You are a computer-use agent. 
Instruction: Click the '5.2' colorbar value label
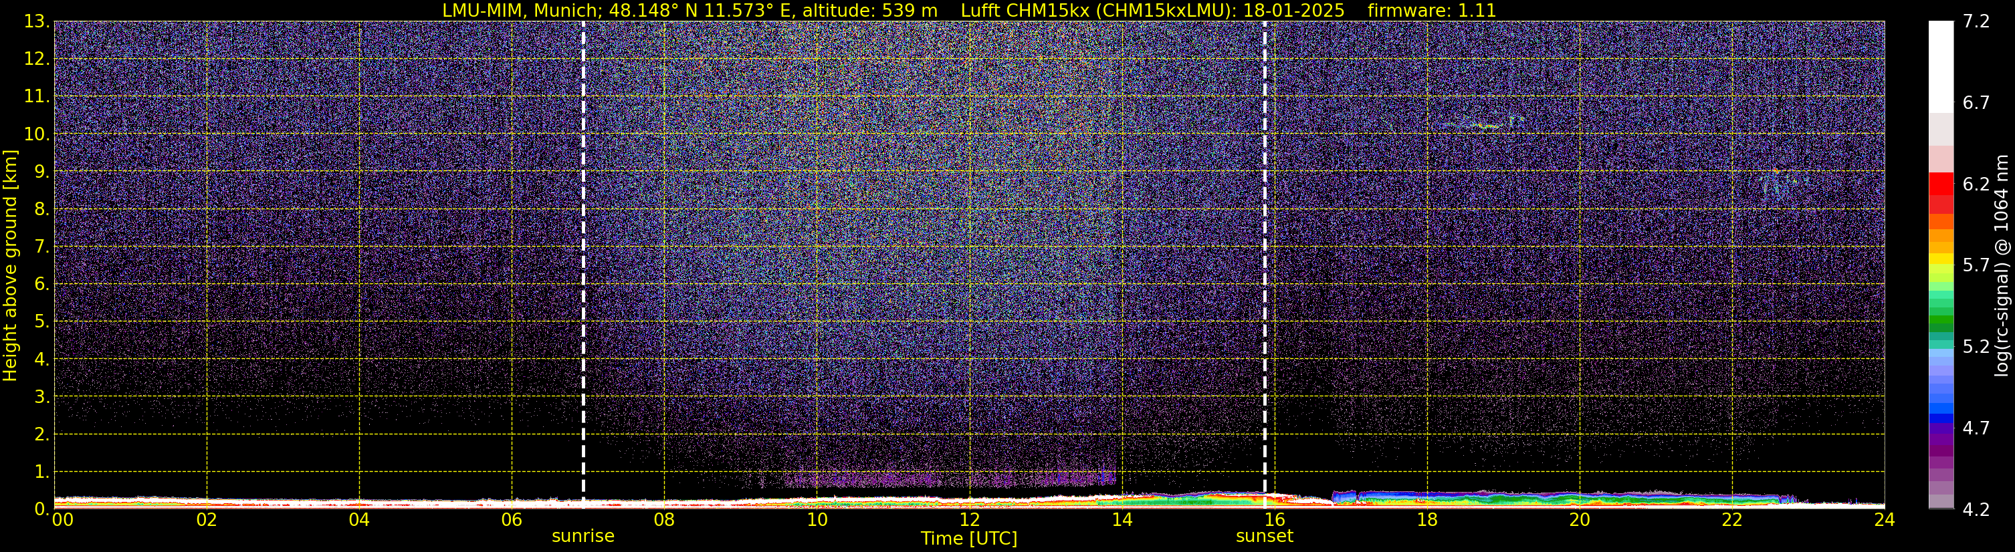click(x=1976, y=347)
